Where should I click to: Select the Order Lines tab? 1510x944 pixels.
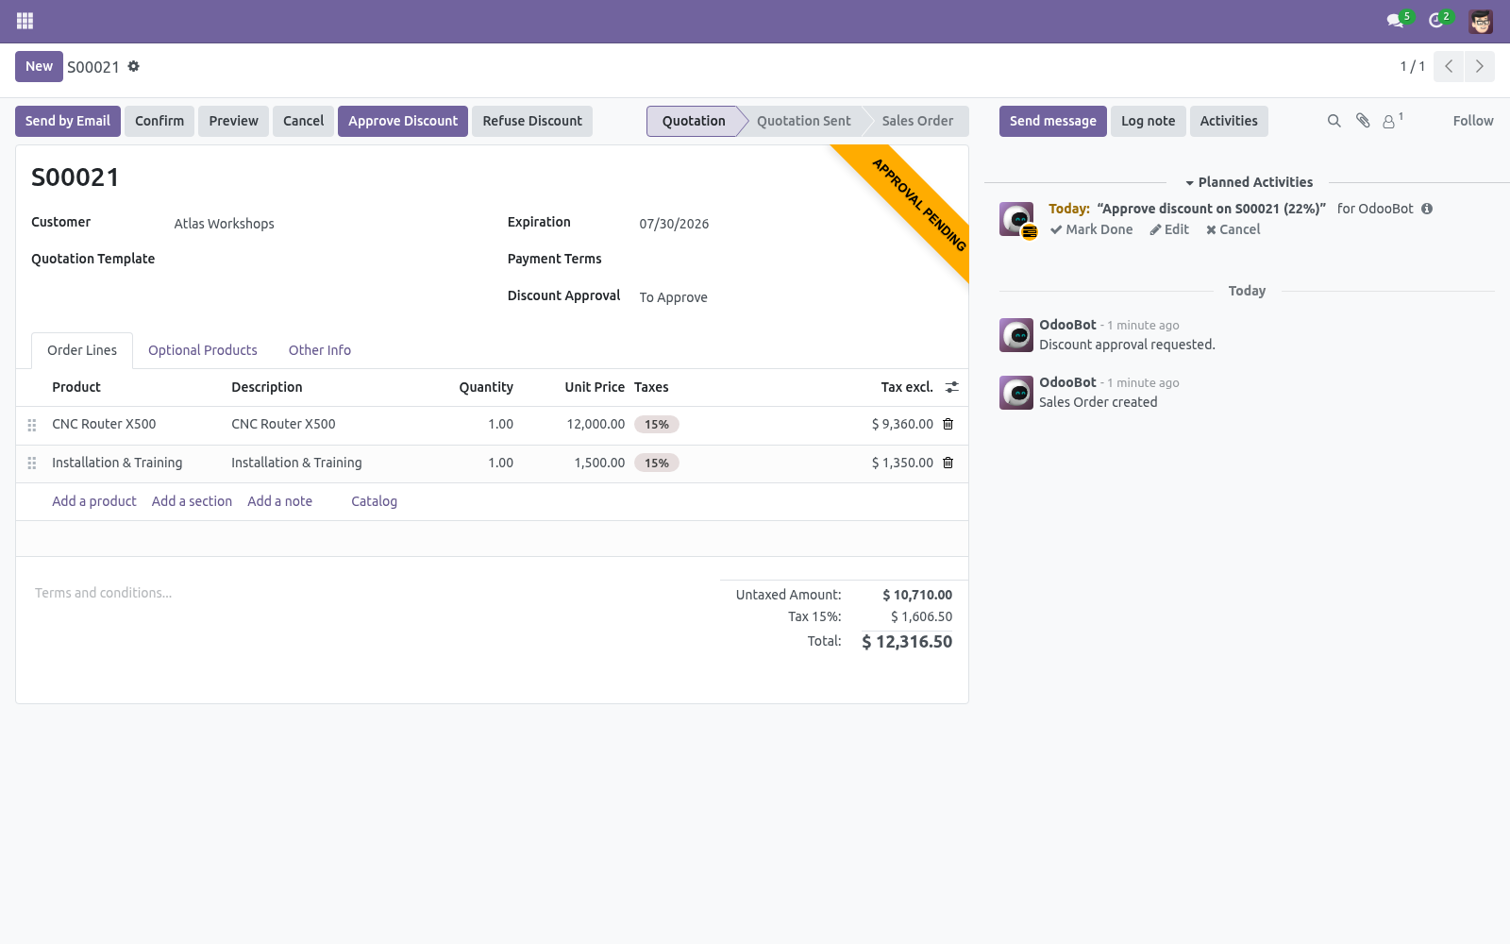[82, 350]
